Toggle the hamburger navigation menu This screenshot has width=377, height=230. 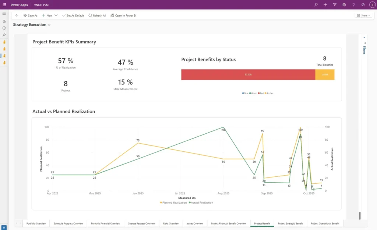pos(4,14)
